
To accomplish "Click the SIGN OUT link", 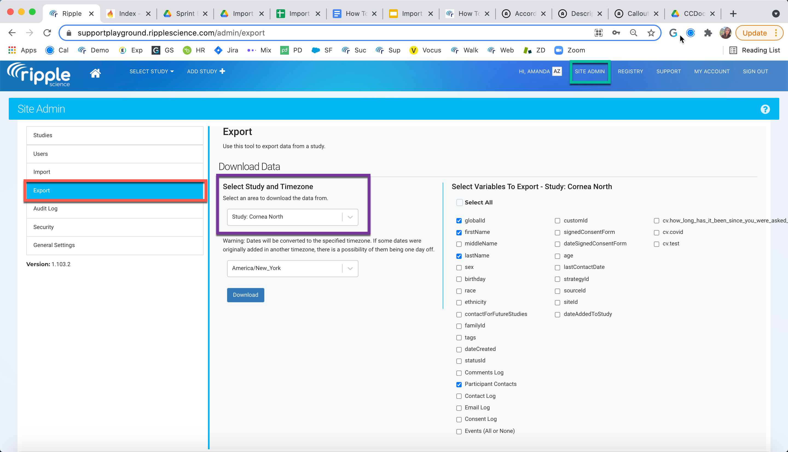I will coord(755,71).
